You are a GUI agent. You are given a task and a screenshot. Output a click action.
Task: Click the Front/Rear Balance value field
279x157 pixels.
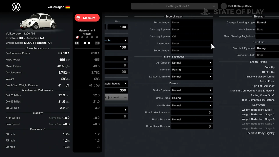tap(192, 127)
